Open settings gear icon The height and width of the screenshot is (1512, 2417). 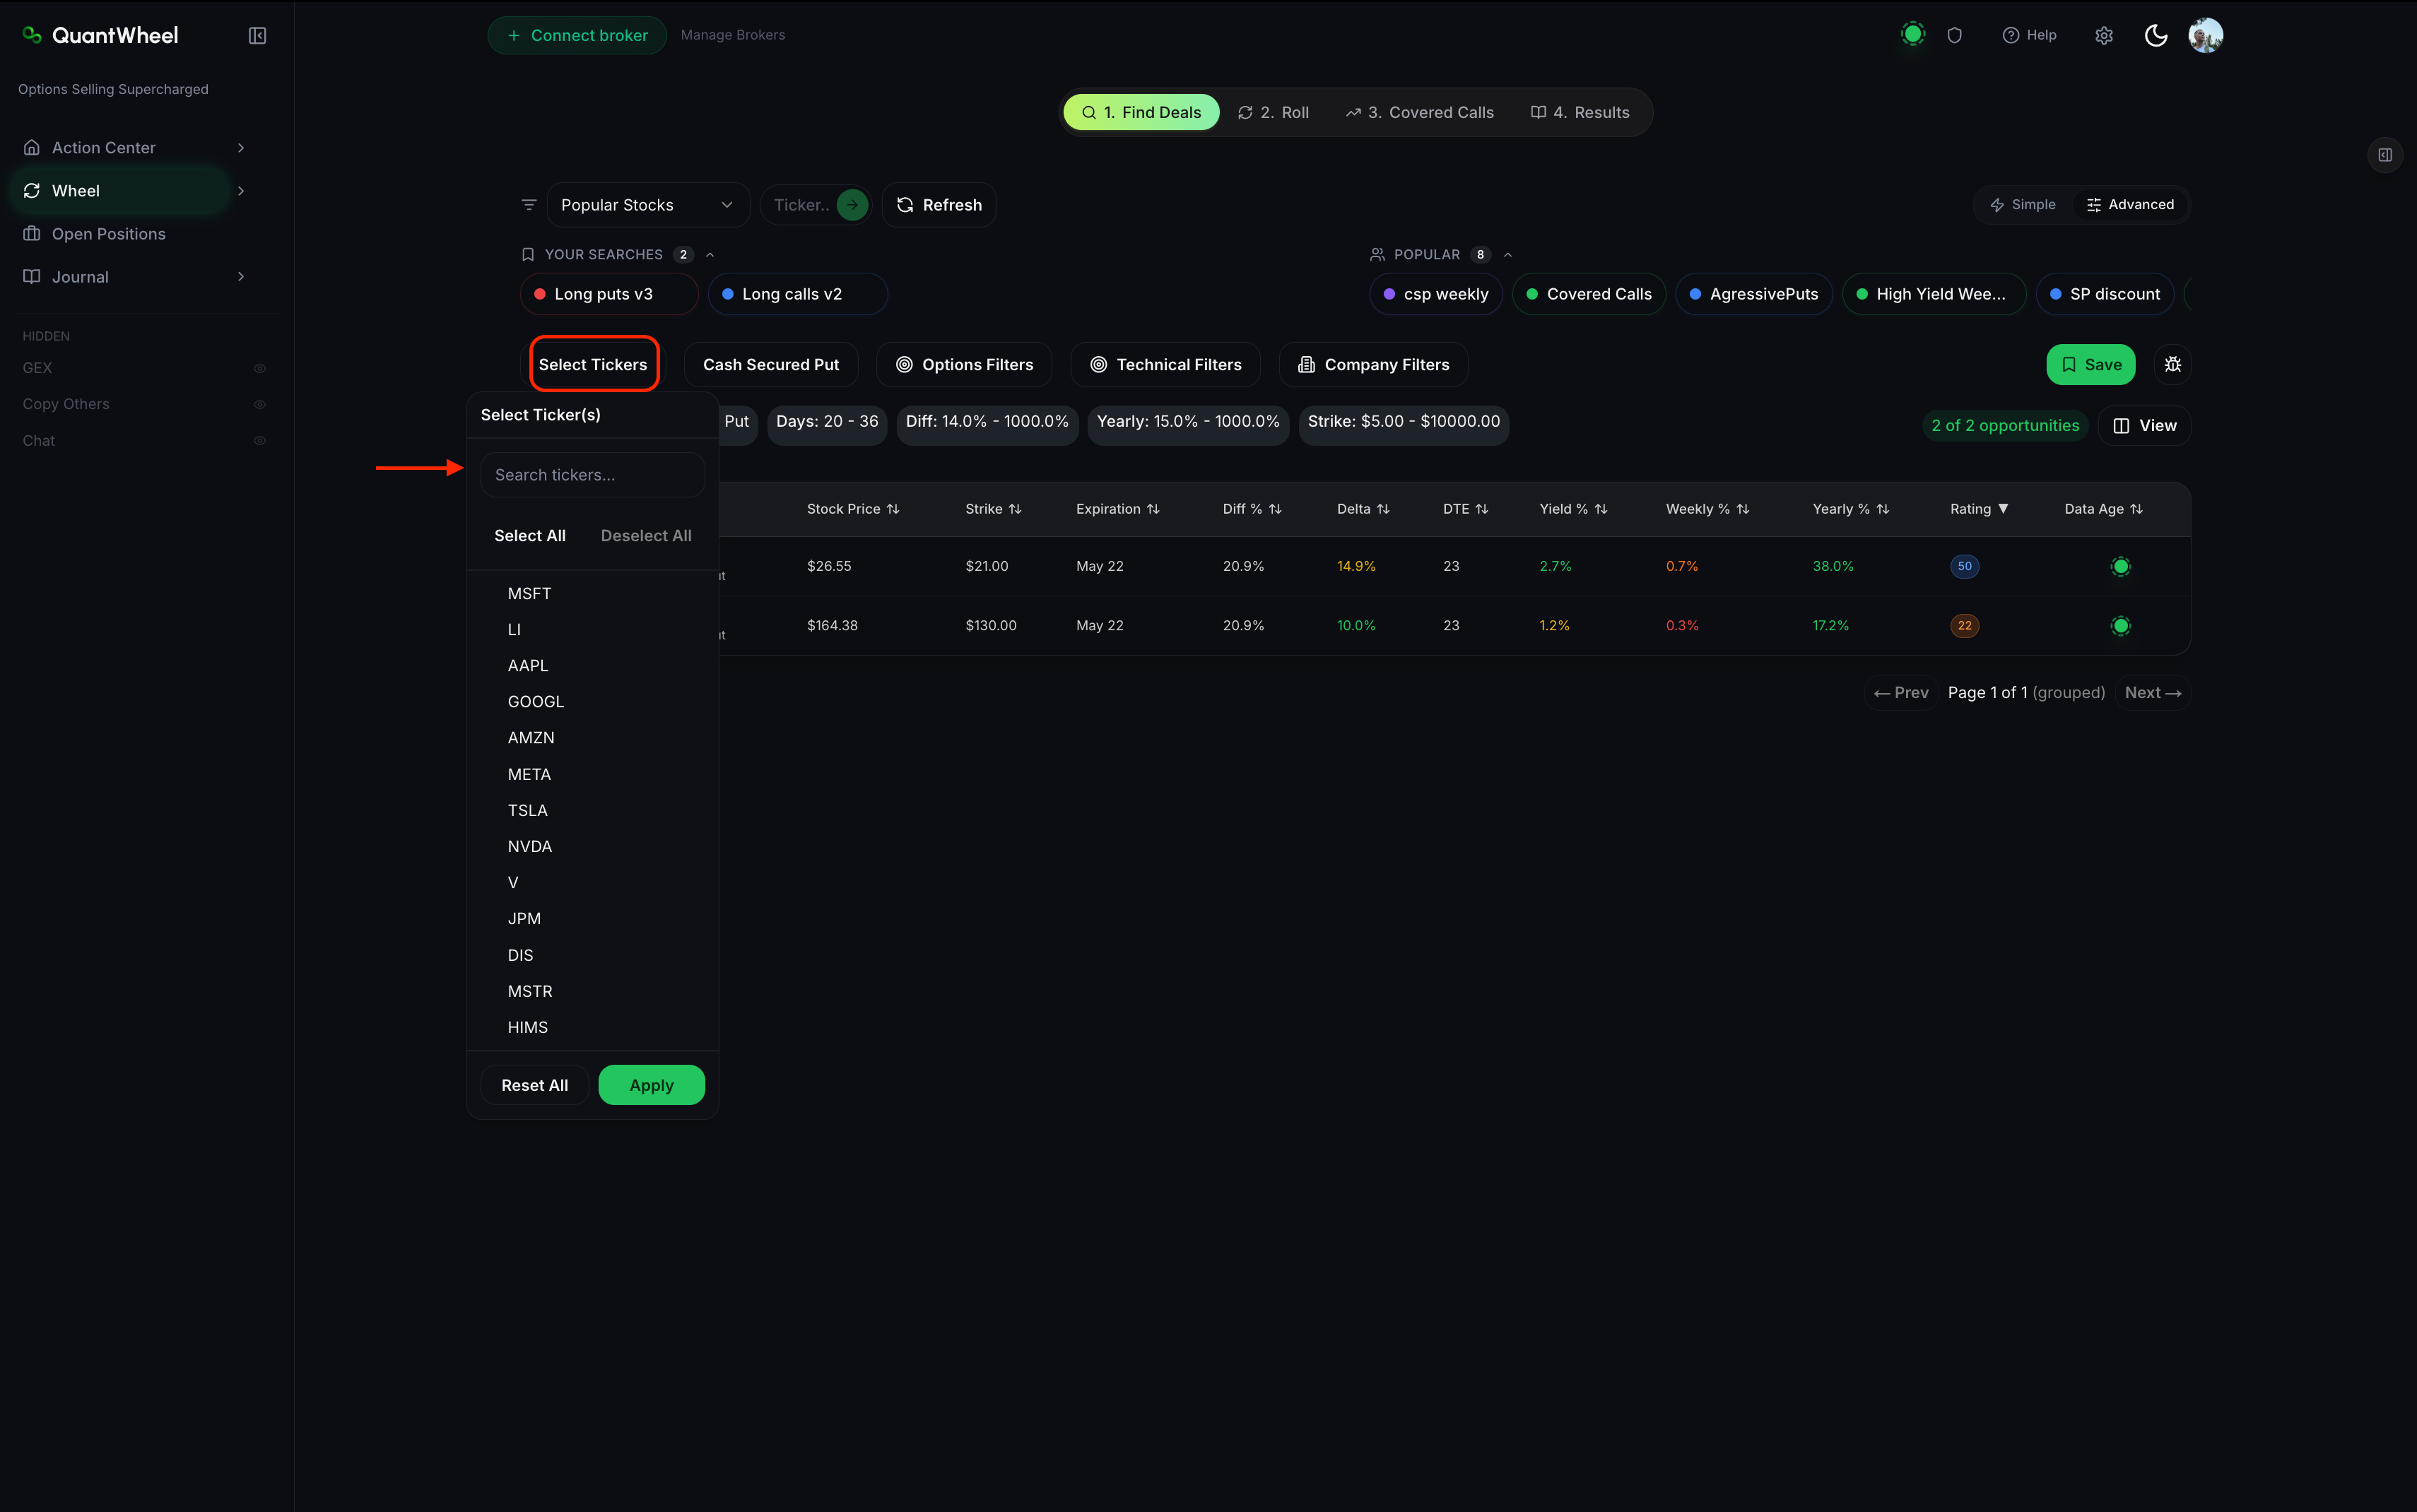pyautogui.click(x=2104, y=36)
